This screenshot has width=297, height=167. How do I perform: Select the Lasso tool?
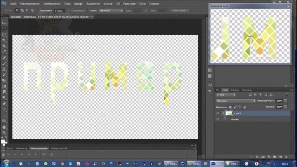[x=4, y=35]
